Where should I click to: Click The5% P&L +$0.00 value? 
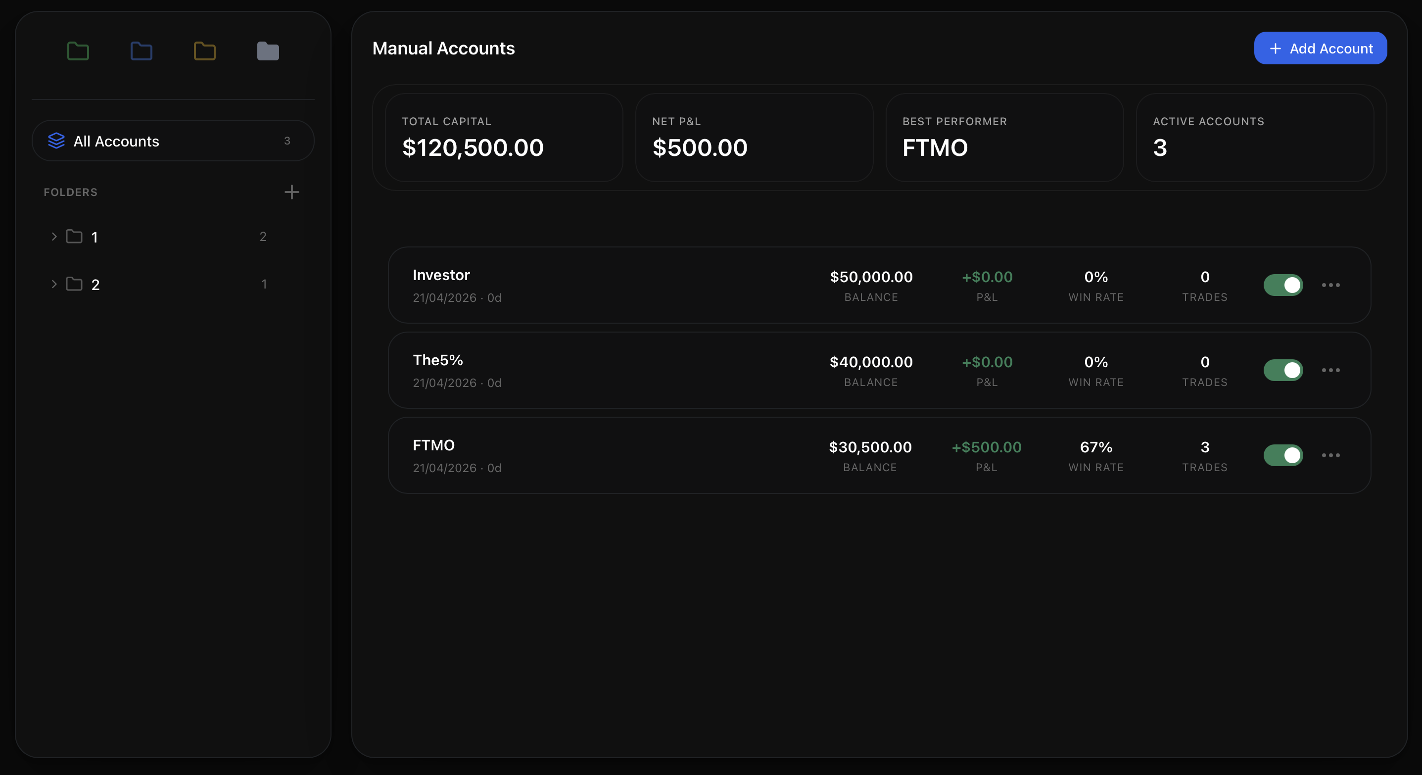[987, 362]
